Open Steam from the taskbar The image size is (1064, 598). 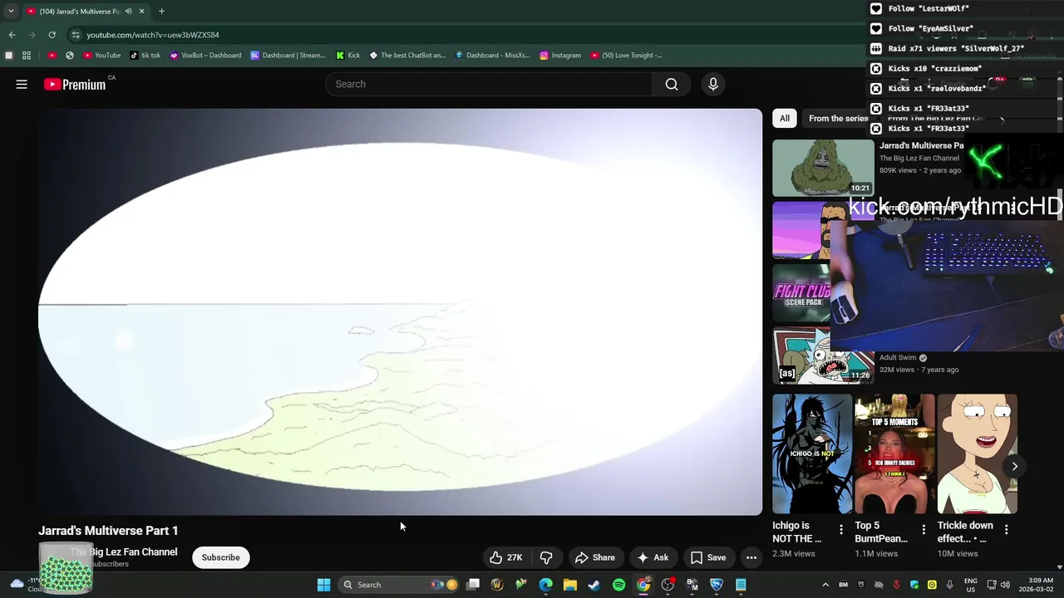coord(594,585)
